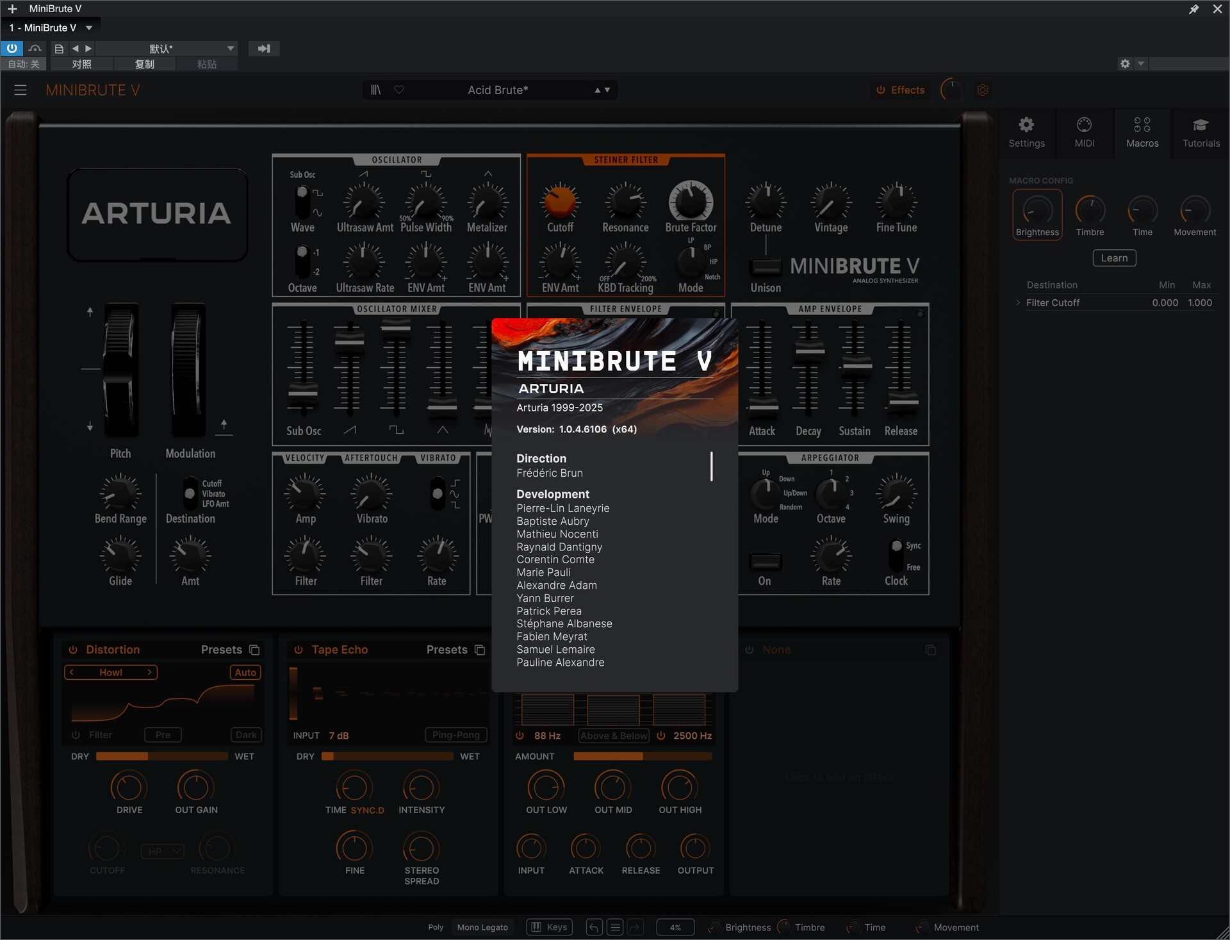Viewport: 1230px width, 940px height.
Task: Click the Ping-Pong button in Tape Echo
Action: tap(456, 735)
